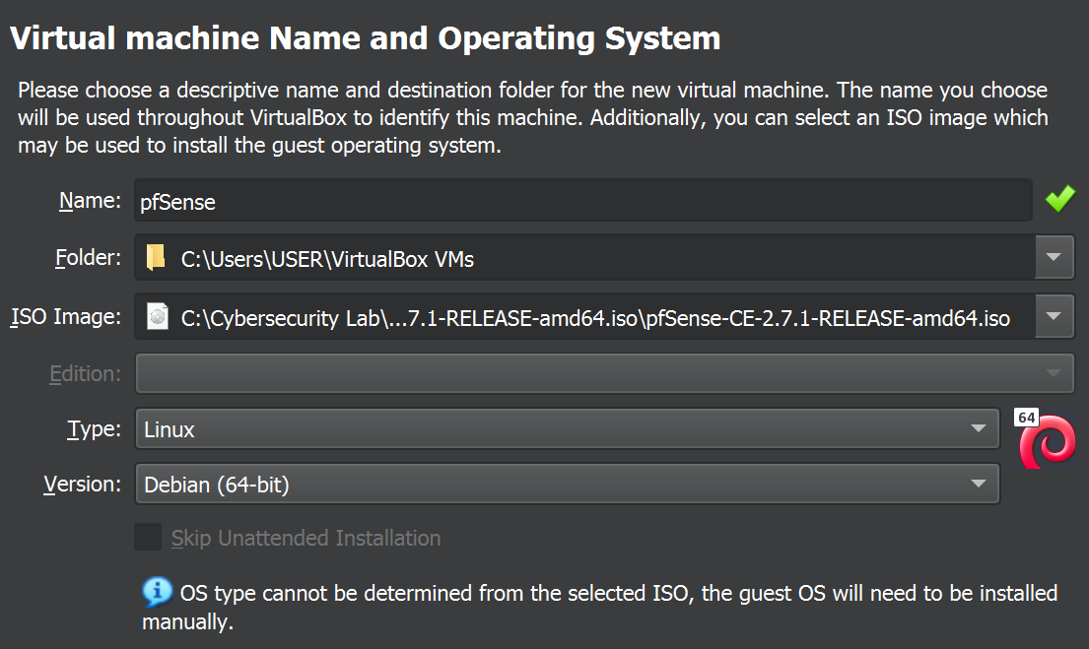The height and width of the screenshot is (649, 1089).
Task: Click the VirtualBox VMs folder path text
Action: point(327,260)
